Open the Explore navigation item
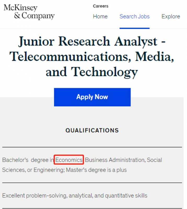Image resolution: width=187 pixels, height=209 pixels. (x=171, y=16)
